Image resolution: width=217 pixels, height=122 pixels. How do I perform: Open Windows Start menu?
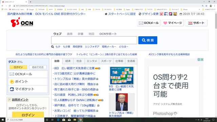pyautogui.click(x=3, y=120)
